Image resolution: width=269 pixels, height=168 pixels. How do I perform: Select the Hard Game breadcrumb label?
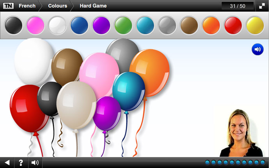93,6
